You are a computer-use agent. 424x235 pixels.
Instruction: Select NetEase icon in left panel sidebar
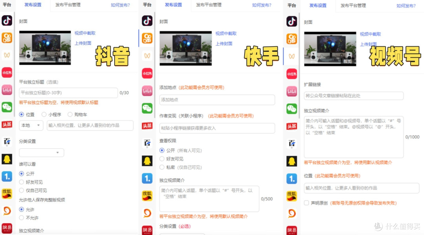pyautogui.click(x=7, y=228)
